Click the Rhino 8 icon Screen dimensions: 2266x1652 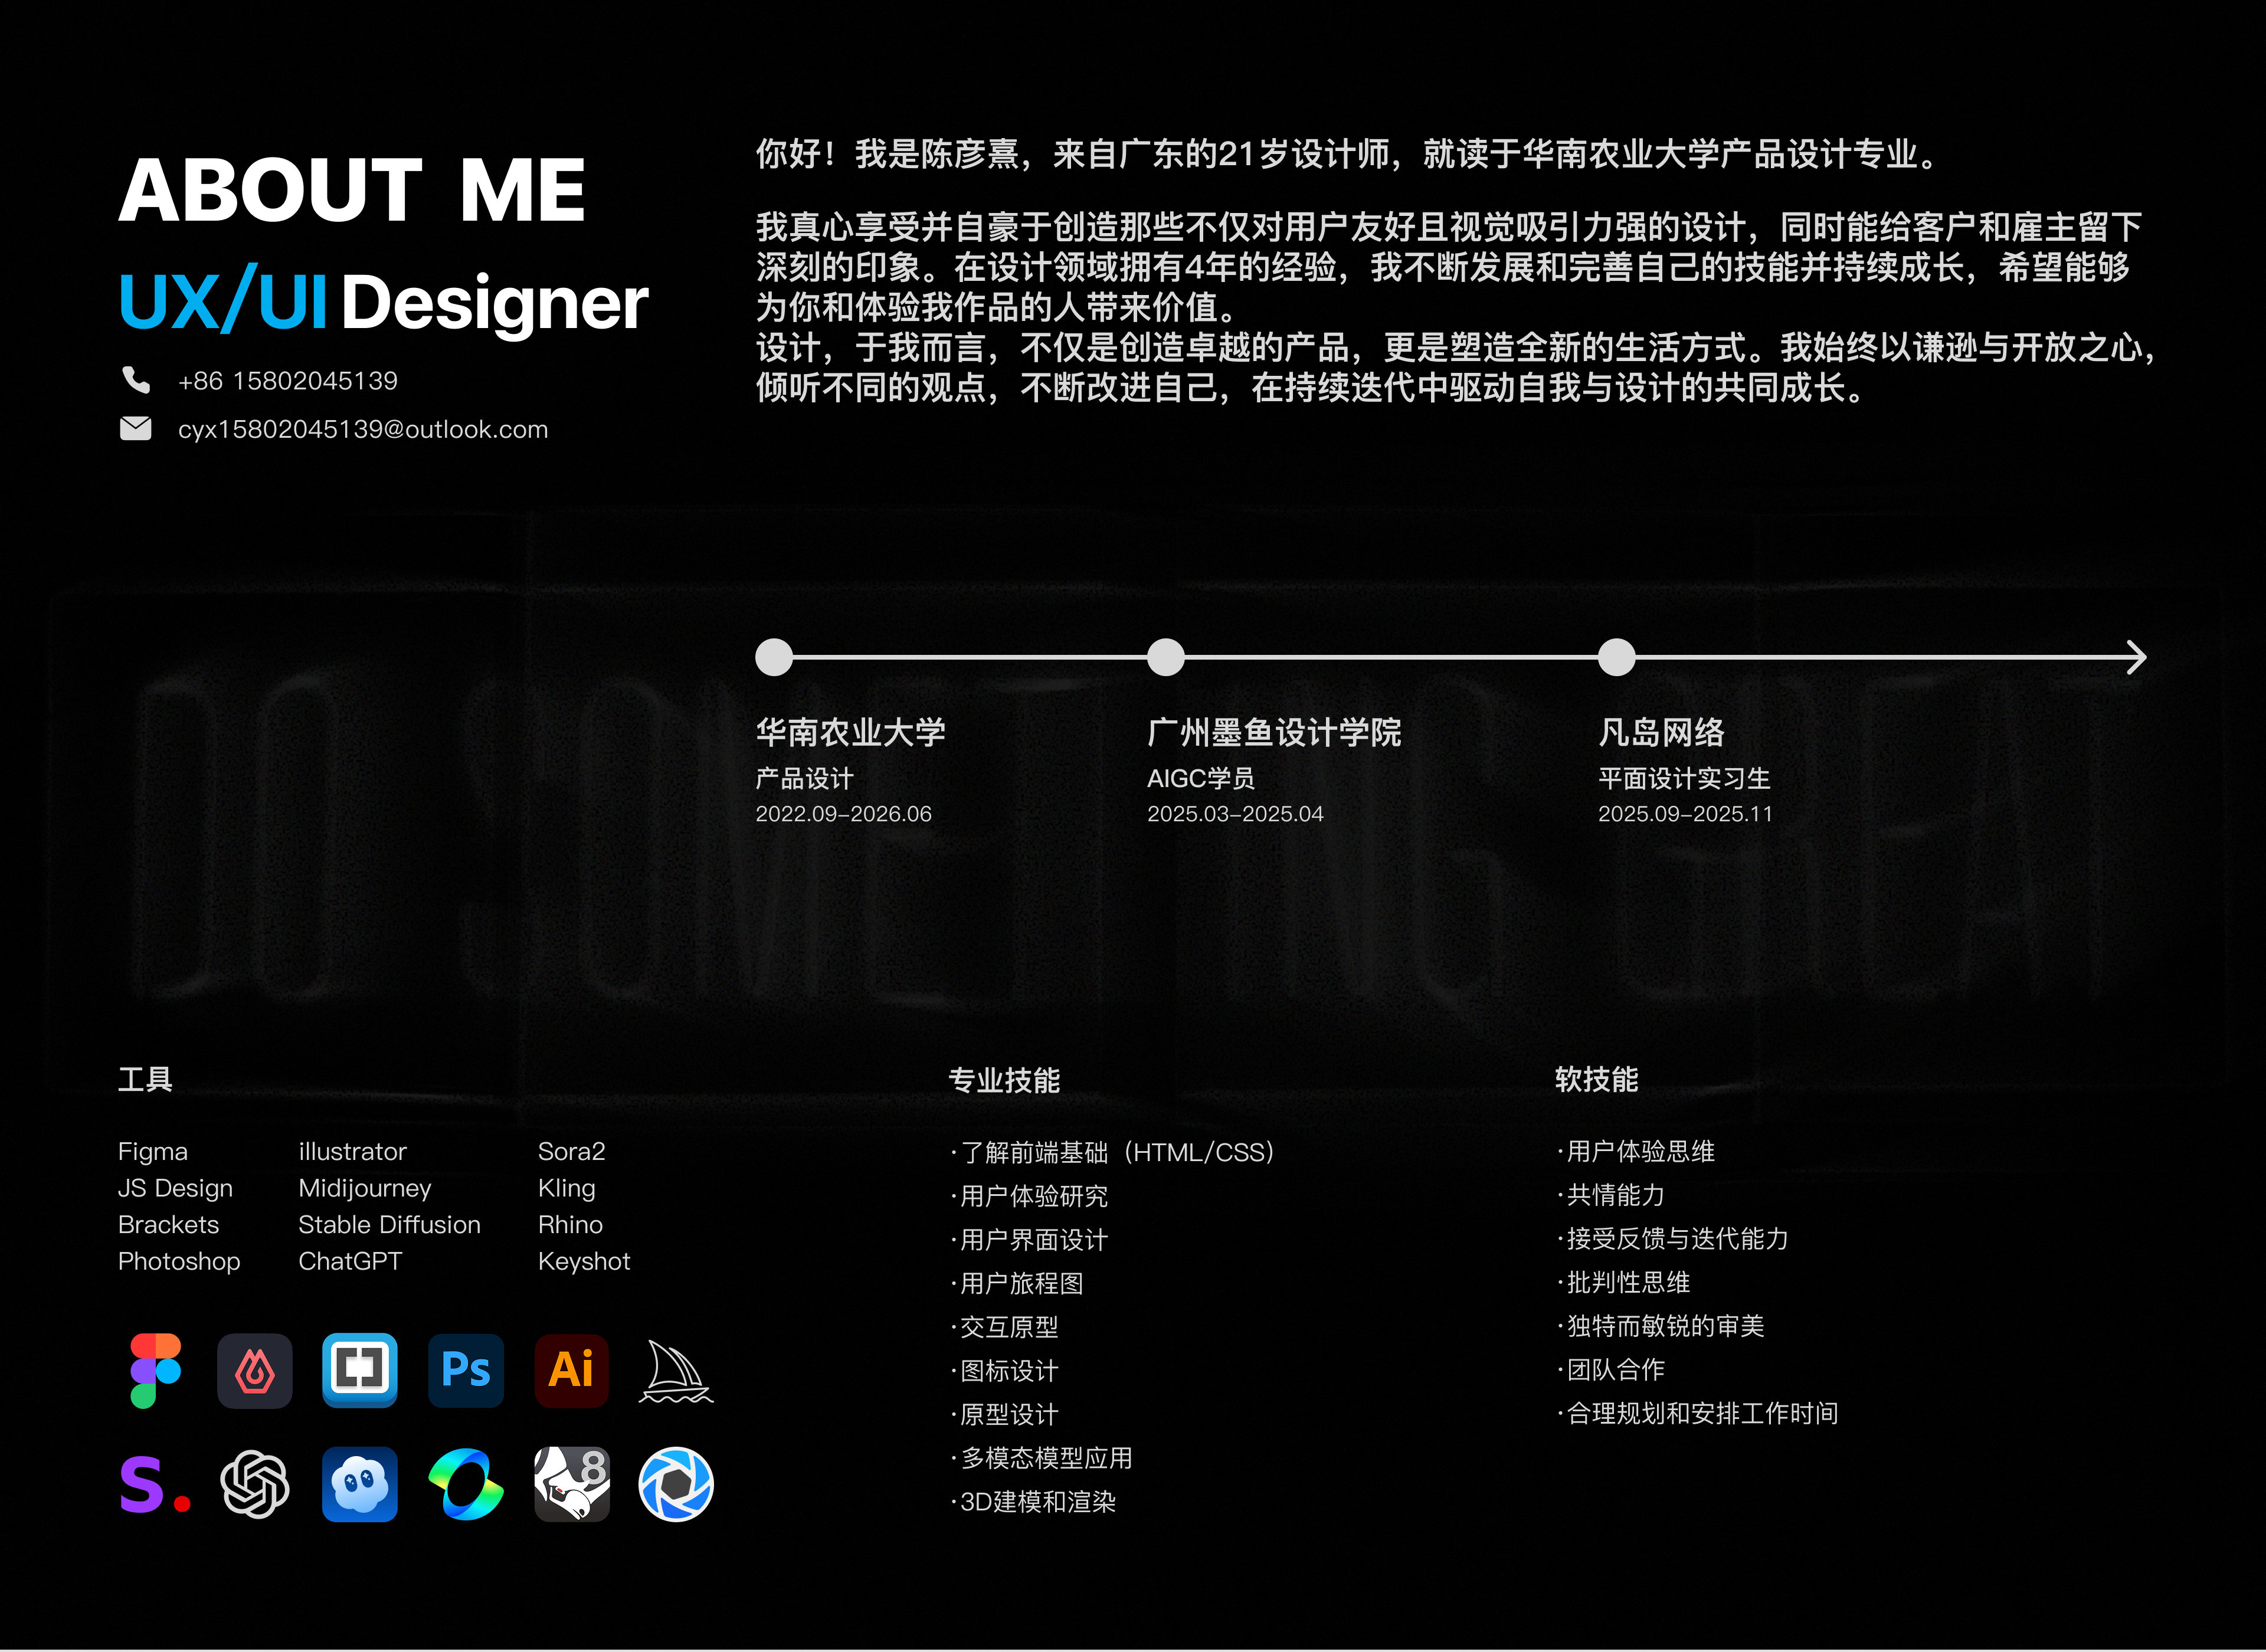(x=571, y=1484)
